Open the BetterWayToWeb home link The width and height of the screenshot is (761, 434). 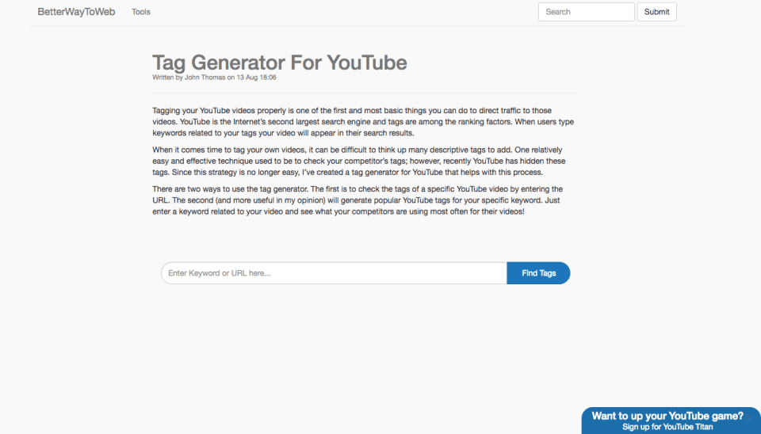coord(76,12)
